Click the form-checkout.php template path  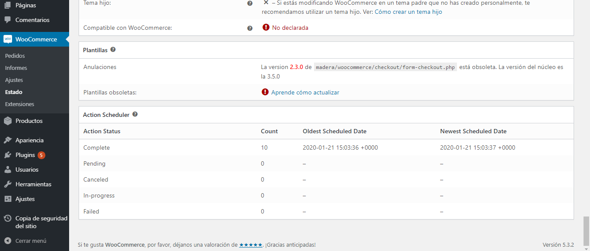[385, 67]
